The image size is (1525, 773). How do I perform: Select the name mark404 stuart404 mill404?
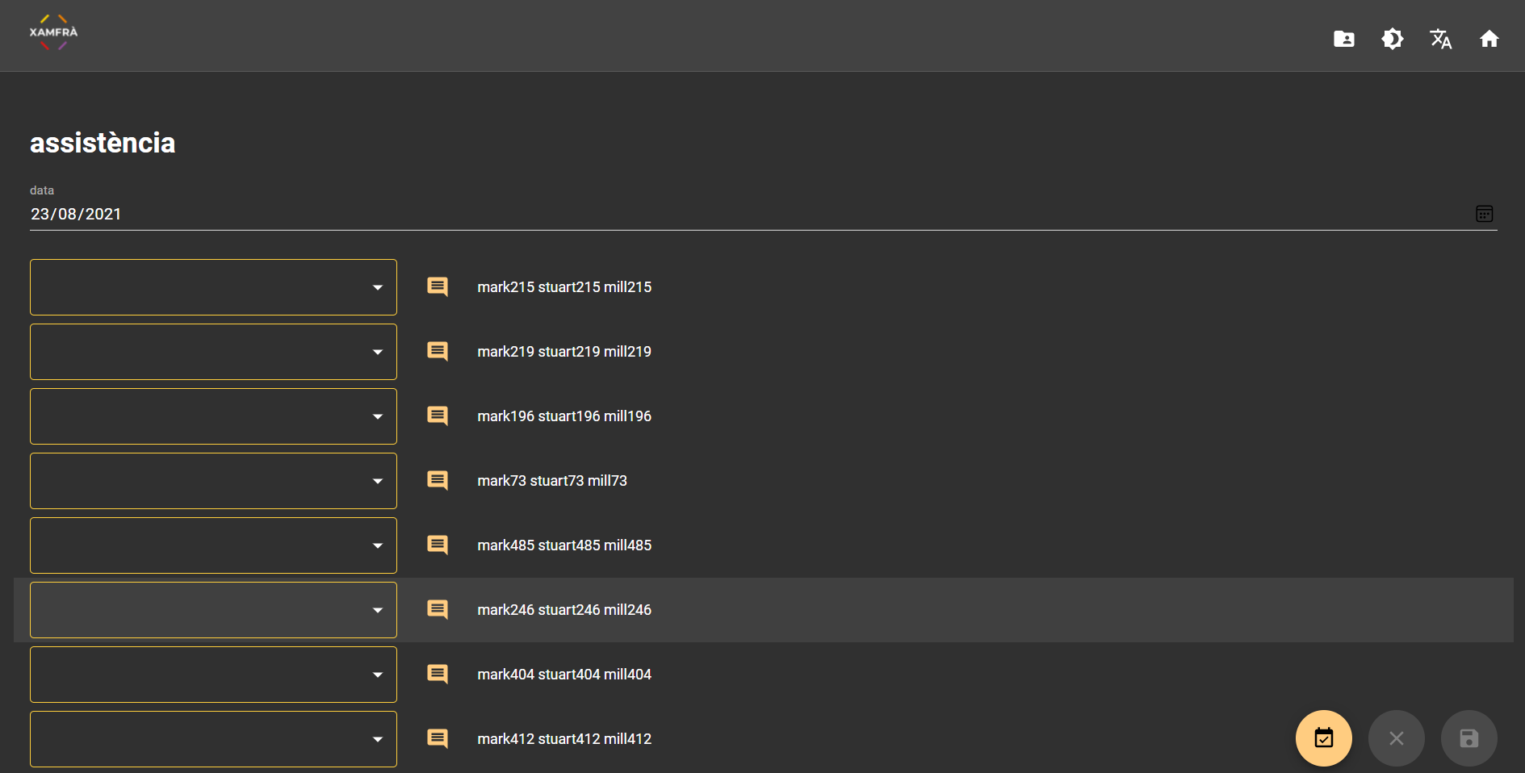[x=564, y=675]
